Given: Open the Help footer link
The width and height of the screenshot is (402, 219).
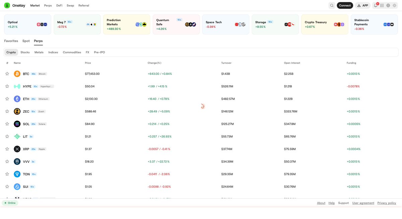Looking at the screenshot, I should click(x=332, y=203).
